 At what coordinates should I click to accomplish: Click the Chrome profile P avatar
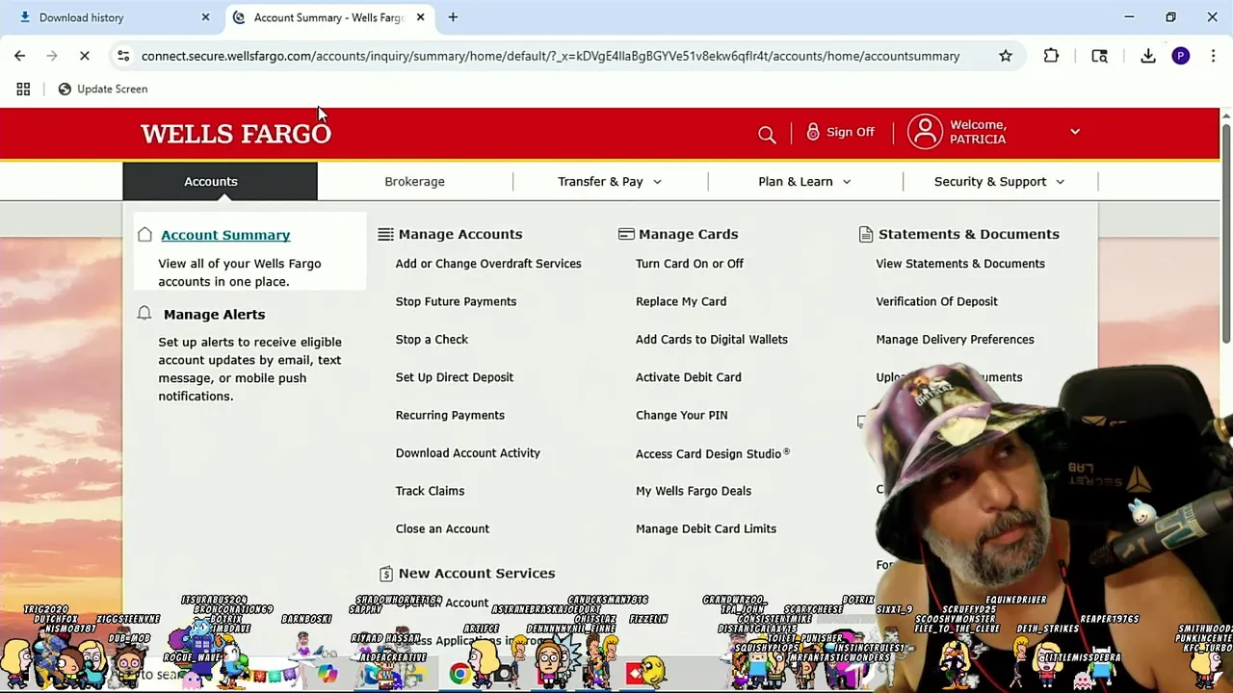[x=1181, y=56]
